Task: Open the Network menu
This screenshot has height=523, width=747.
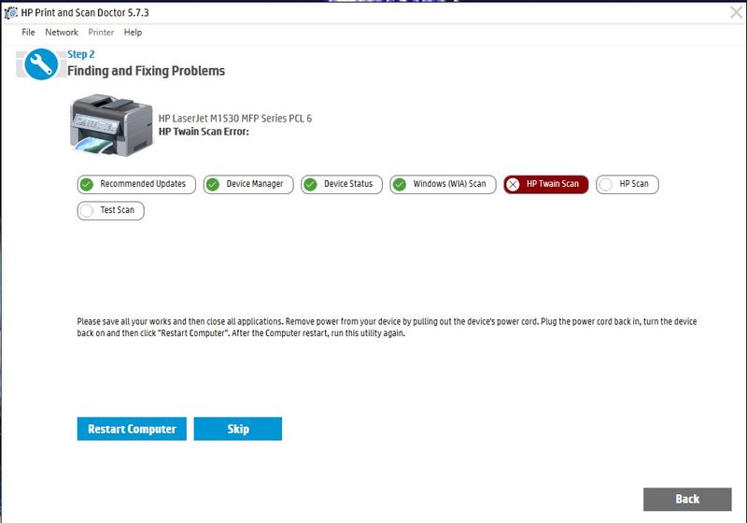Action: (x=62, y=33)
